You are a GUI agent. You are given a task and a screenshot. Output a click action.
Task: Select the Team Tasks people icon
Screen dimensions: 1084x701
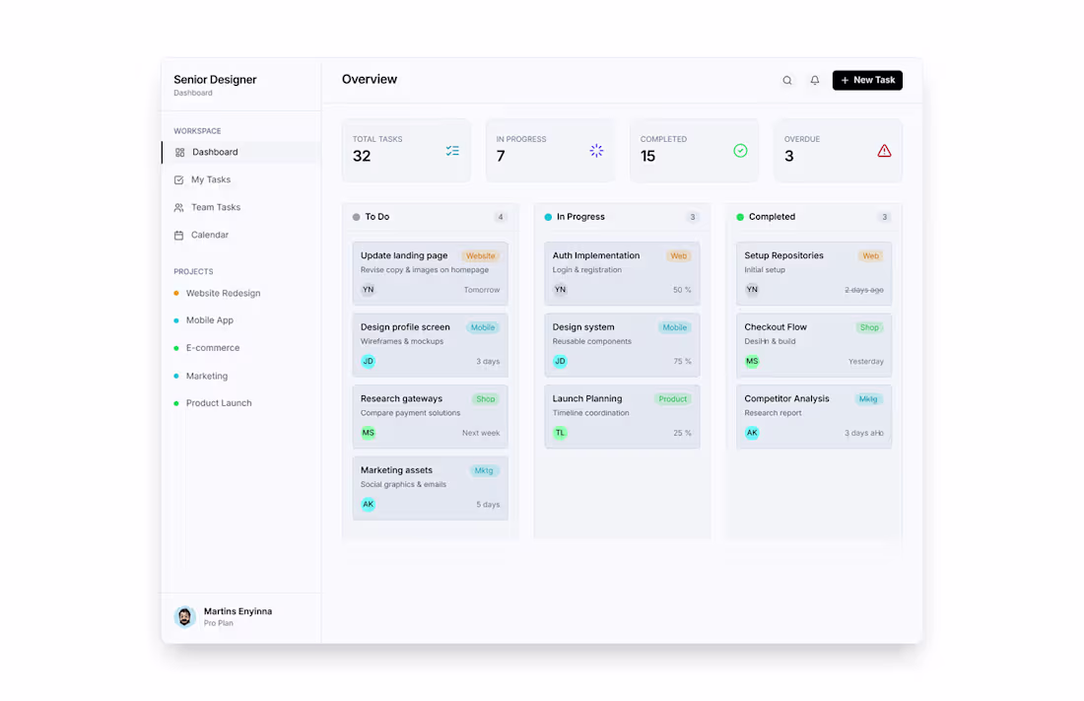tap(181, 207)
